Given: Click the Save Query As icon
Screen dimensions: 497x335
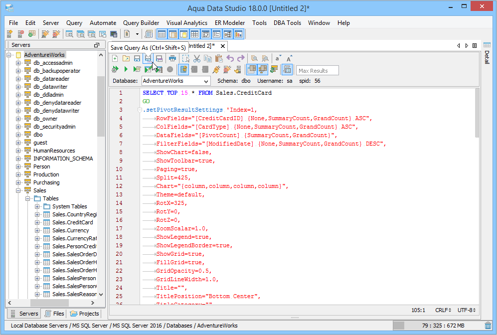Looking at the screenshot, I should coord(148,58).
